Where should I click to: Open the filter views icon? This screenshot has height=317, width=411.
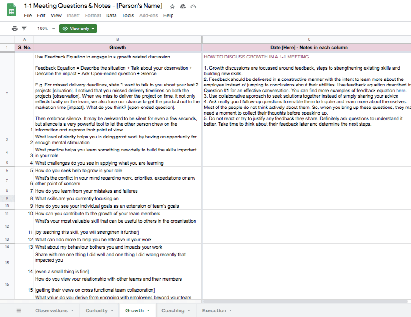[x=24, y=29]
